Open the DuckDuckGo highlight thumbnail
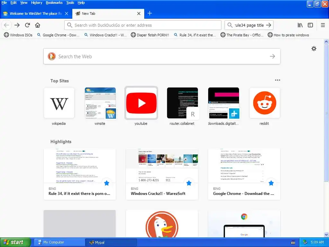The height and width of the screenshot is (247, 329). point(162,224)
